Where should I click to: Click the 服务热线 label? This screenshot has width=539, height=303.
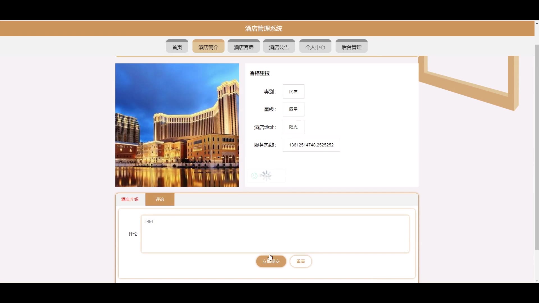(x=265, y=145)
